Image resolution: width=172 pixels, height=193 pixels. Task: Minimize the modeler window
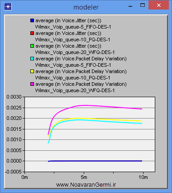pyautogui.click(x=130, y=6)
